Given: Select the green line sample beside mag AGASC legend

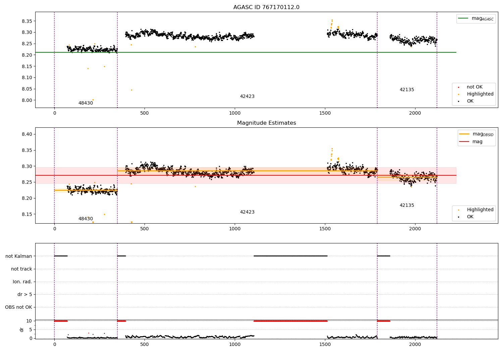Looking at the screenshot, I should 464,18.
